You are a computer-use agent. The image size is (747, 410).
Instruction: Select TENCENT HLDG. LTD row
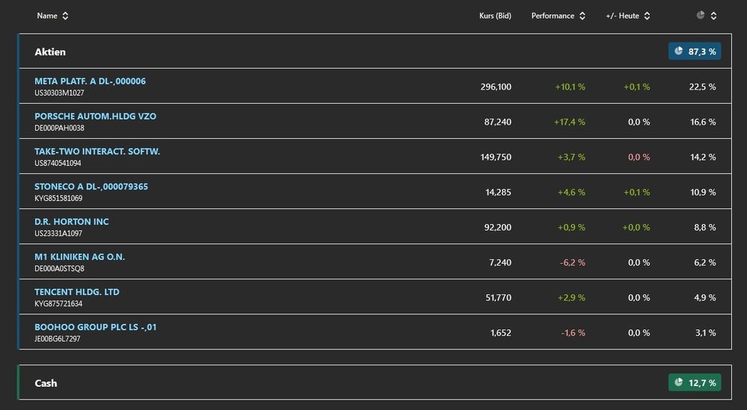[x=76, y=291]
